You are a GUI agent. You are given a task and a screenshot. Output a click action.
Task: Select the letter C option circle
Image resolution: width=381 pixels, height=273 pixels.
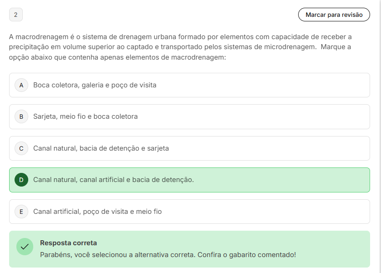pos(21,148)
